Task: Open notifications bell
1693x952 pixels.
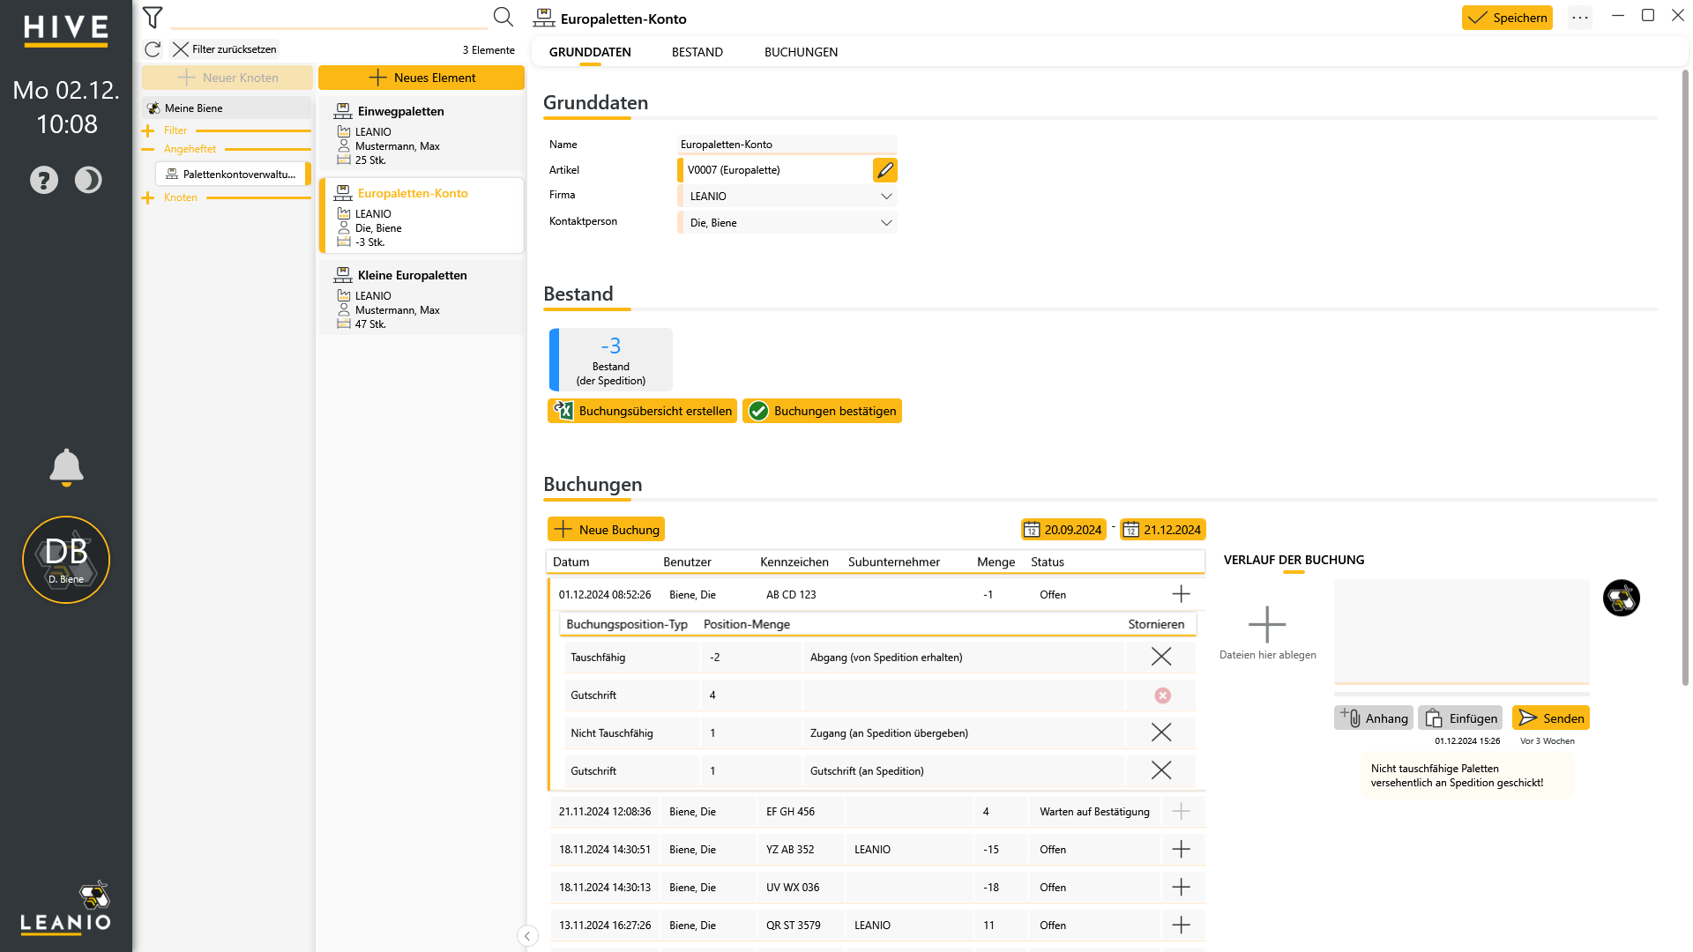Action: pos(66,467)
